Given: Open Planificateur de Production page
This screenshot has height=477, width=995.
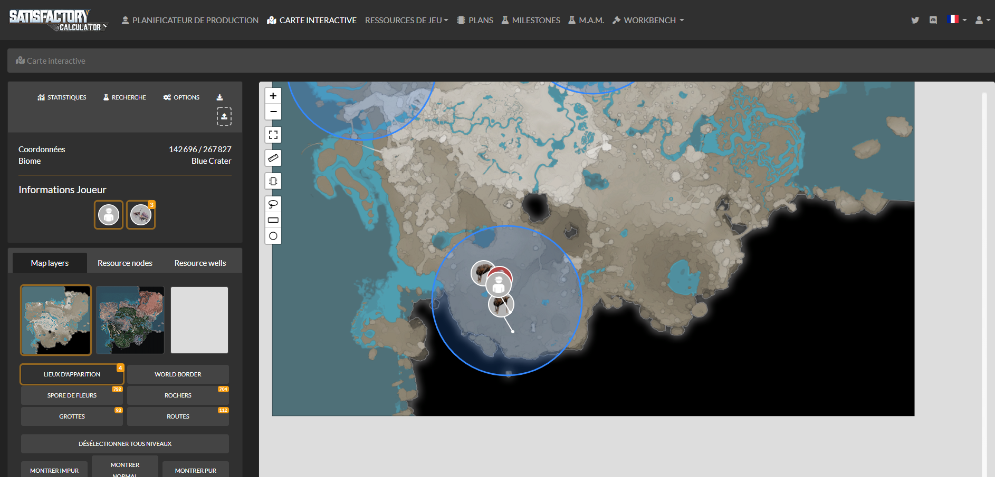Looking at the screenshot, I should [190, 20].
